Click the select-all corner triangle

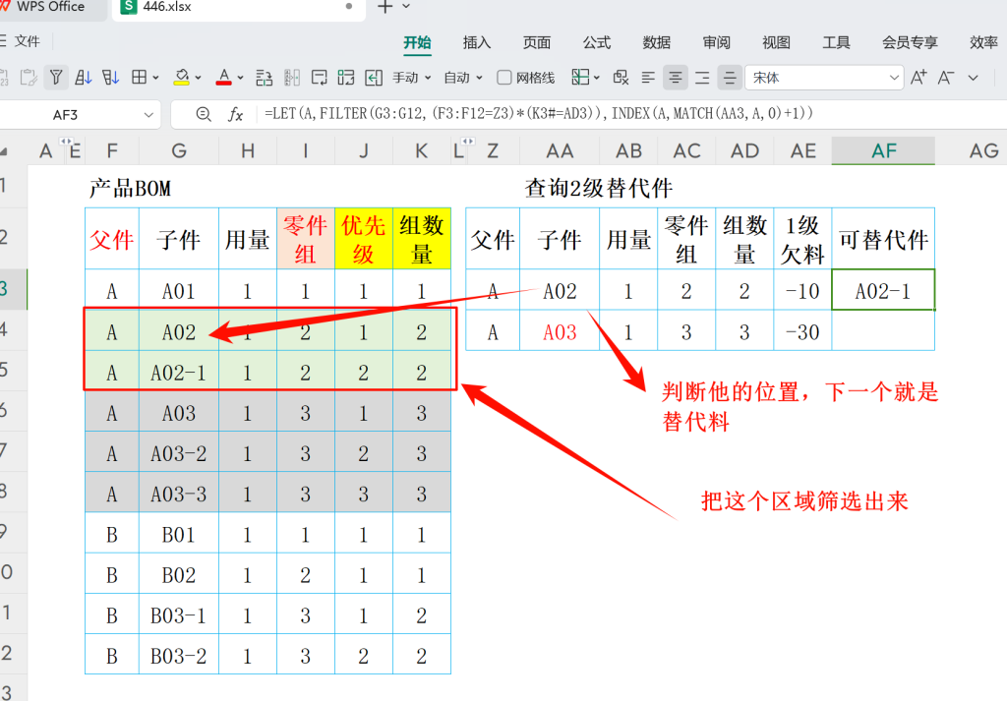(4, 151)
